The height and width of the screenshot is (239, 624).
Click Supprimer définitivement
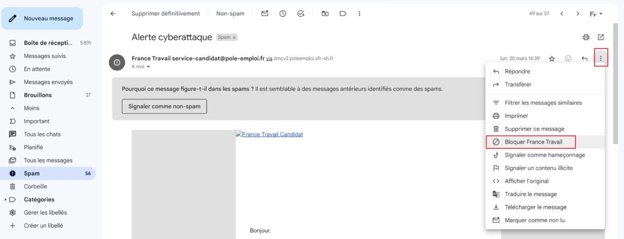(165, 14)
